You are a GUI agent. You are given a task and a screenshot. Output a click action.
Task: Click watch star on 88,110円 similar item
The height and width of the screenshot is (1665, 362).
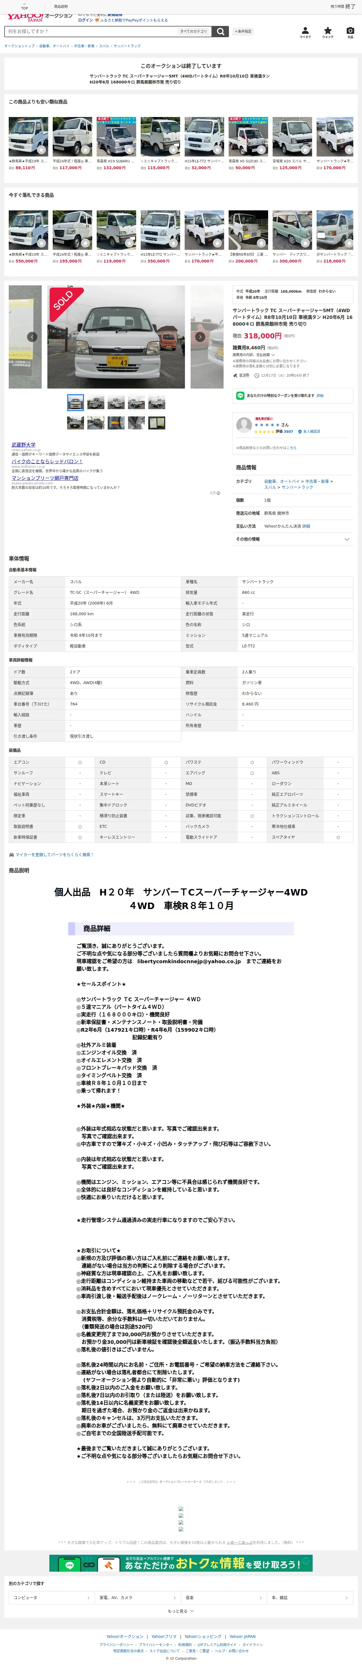pos(41,149)
